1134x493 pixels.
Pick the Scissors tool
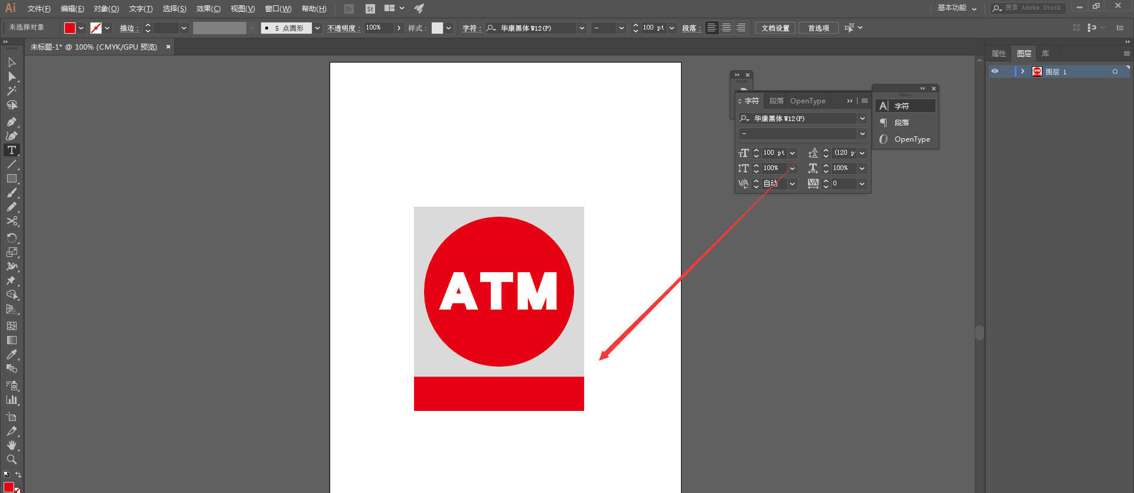[x=12, y=221]
